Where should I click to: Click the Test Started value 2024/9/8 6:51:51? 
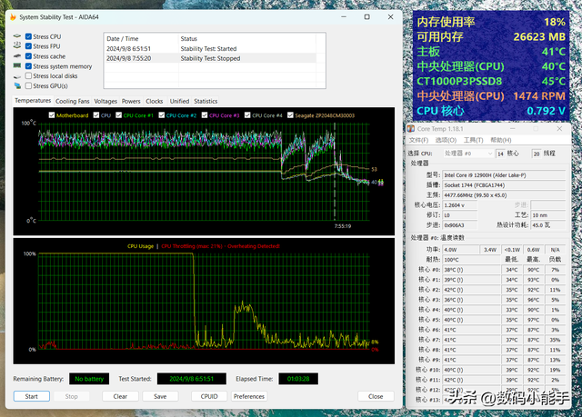pyautogui.click(x=192, y=379)
